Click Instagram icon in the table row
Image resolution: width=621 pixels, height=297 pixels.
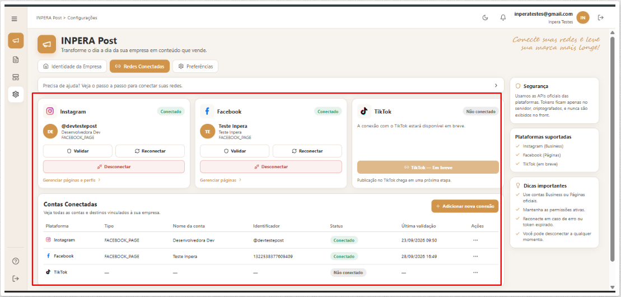coord(48,239)
